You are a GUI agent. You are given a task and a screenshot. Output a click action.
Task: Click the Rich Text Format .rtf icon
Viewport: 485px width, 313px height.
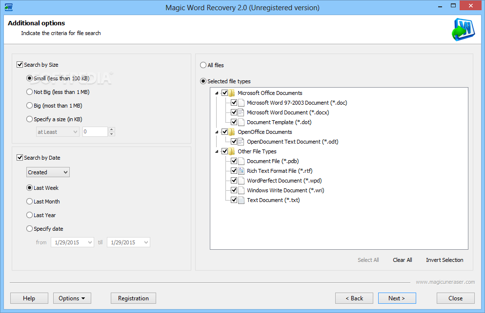point(241,171)
